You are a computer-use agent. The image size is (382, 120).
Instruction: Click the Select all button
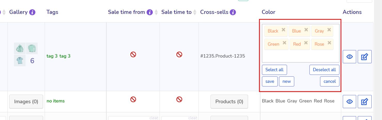[x=274, y=70]
